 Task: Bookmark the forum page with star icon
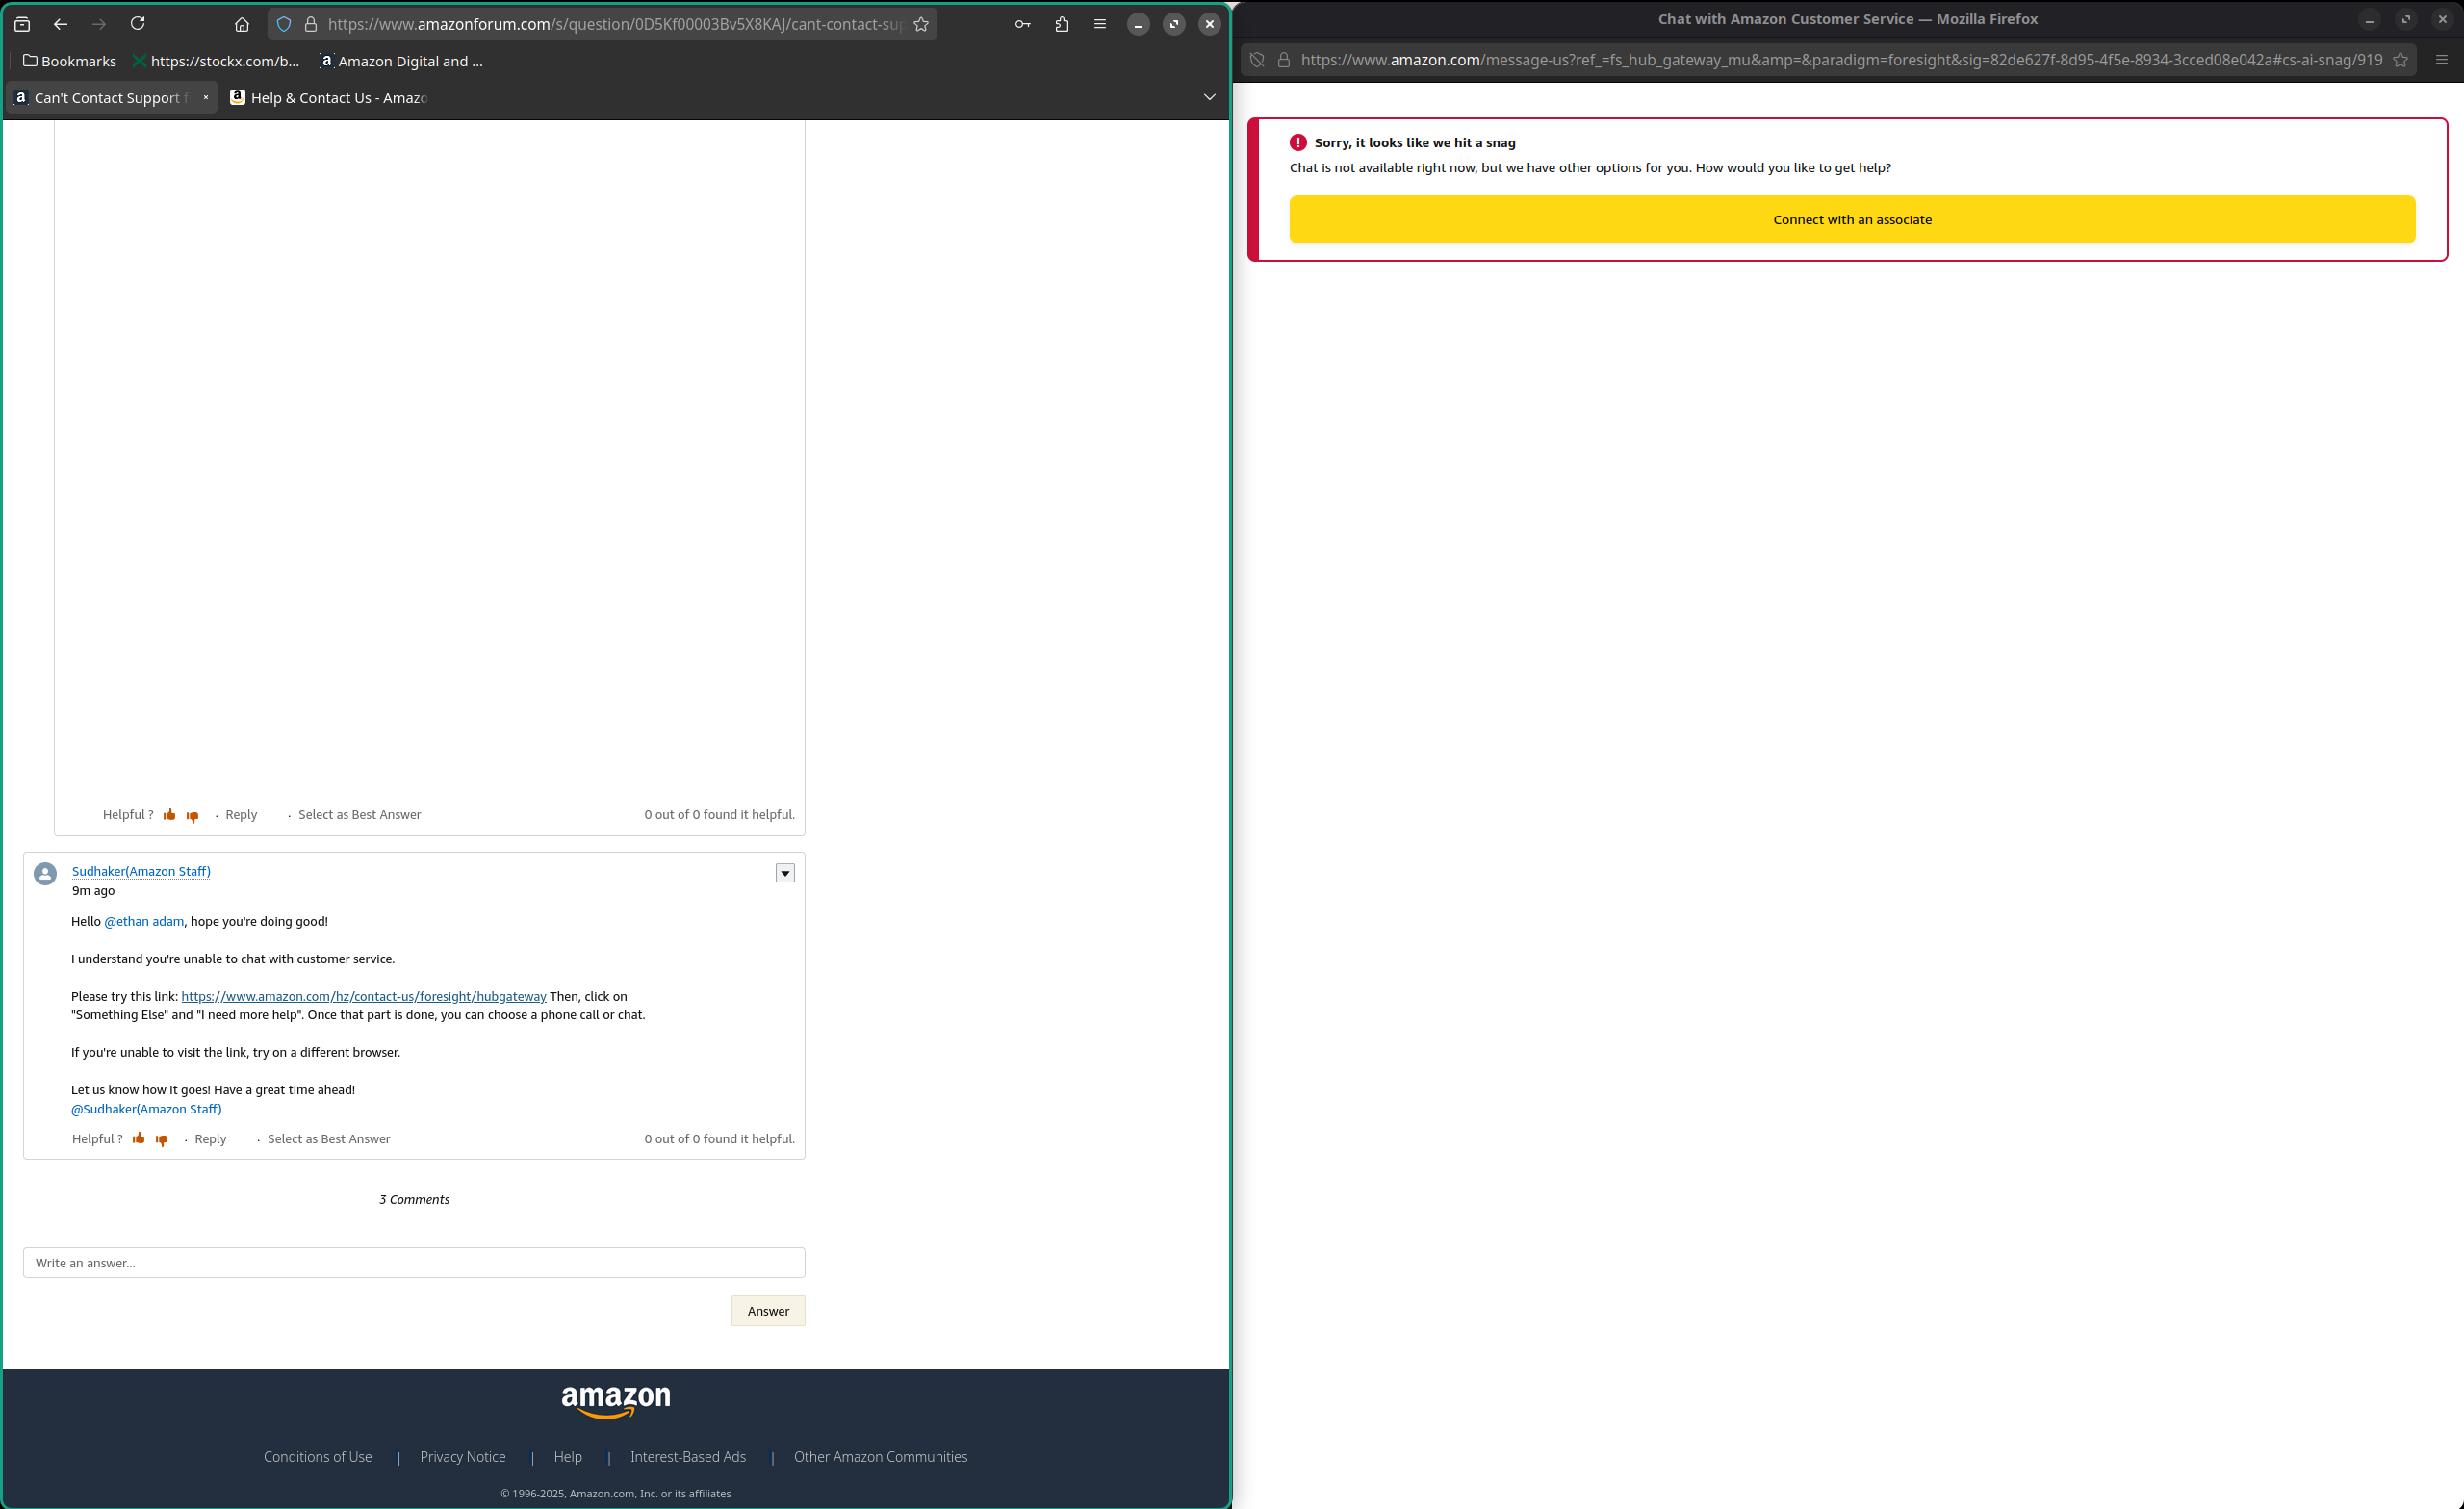(921, 24)
